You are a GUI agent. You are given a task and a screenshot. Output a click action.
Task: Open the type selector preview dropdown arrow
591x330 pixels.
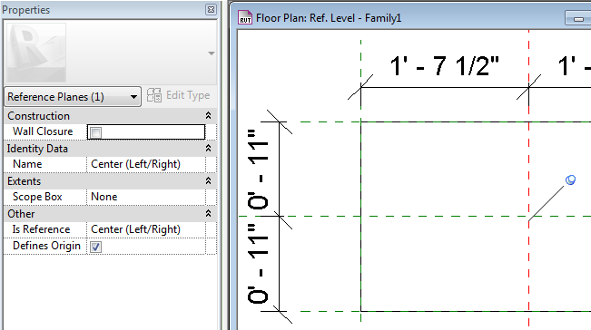[212, 53]
